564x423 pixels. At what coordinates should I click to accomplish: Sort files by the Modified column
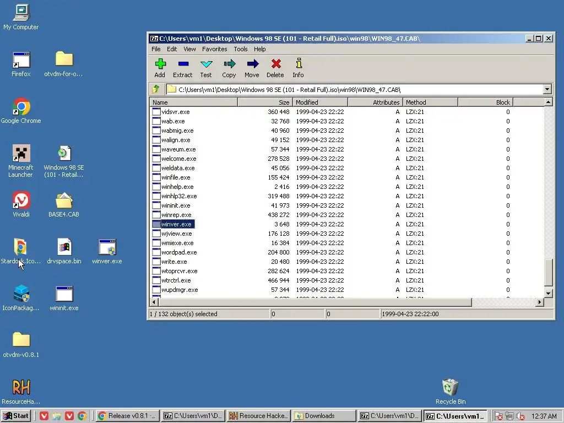click(x=320, y=102)
